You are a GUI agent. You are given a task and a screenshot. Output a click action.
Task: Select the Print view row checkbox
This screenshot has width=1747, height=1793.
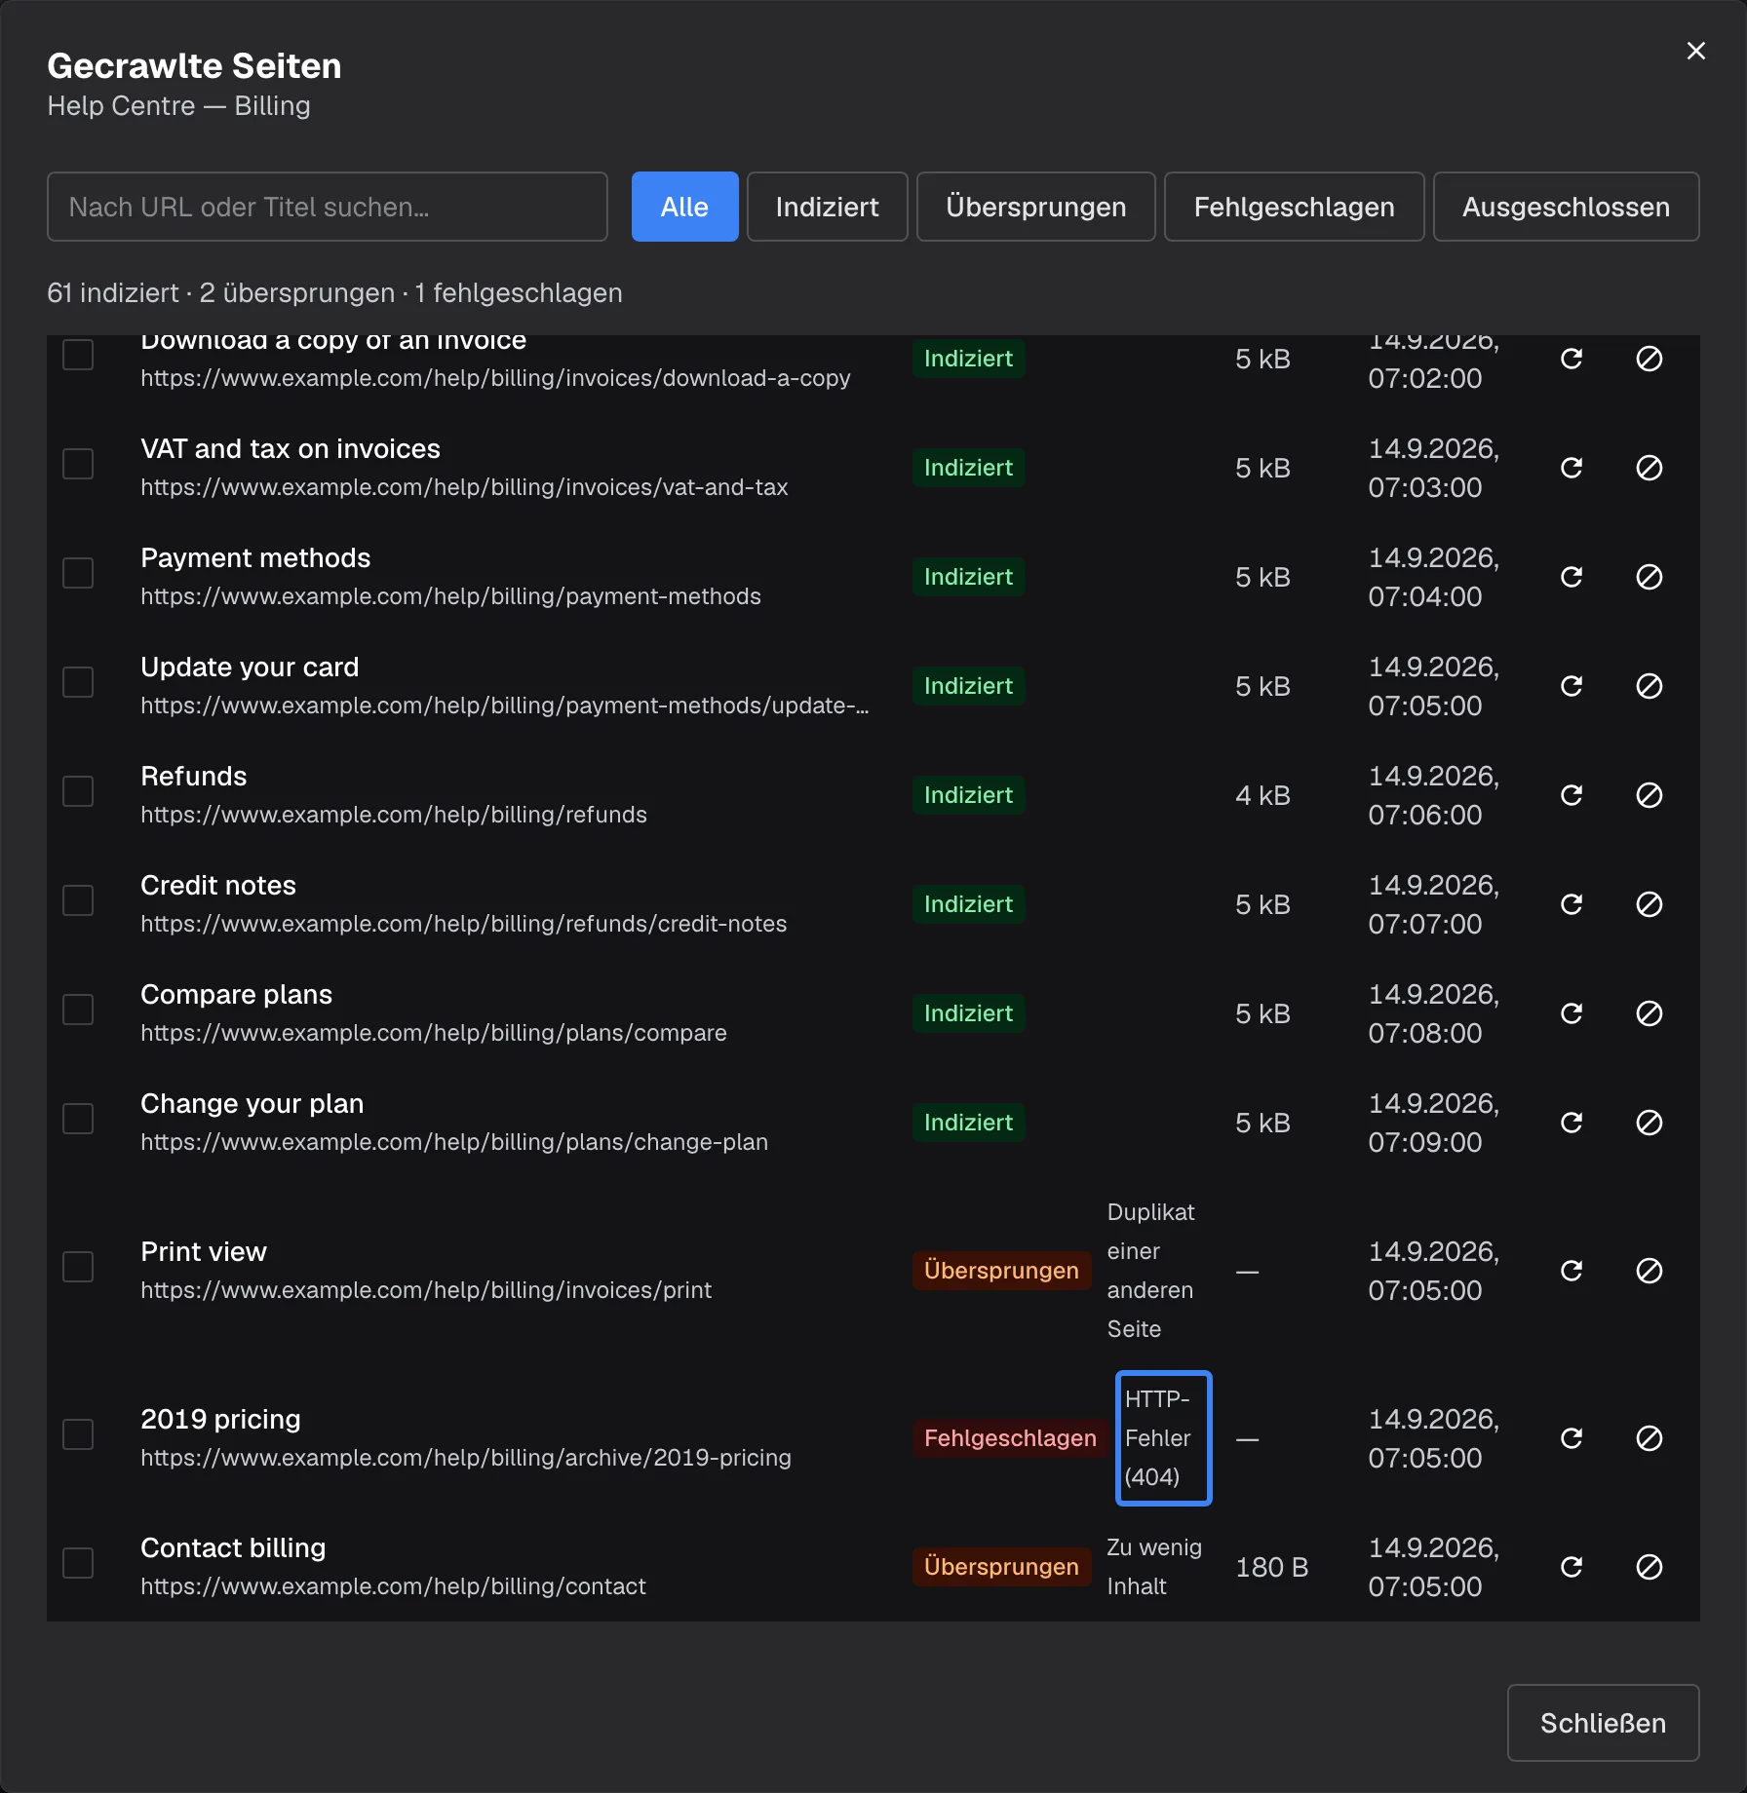click(x=78, y=1267)
